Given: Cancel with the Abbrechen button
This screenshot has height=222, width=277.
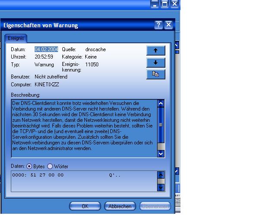Looking at the screenshot, I should click(x=120, y=206).
